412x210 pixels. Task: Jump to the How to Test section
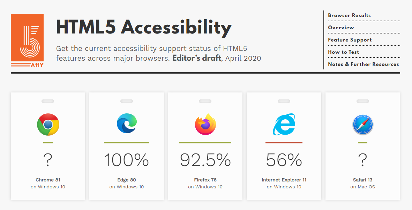point(343,52)
